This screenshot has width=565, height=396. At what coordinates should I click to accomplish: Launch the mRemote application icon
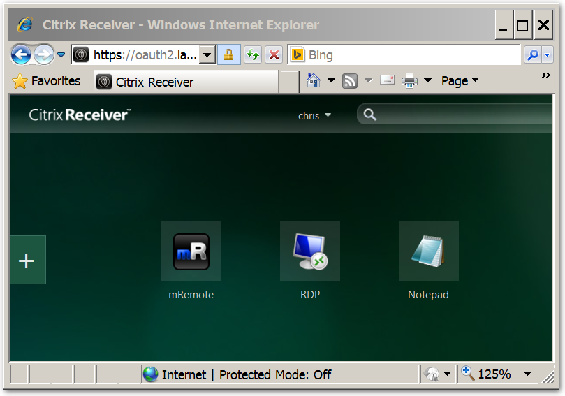tap(191, 252)
